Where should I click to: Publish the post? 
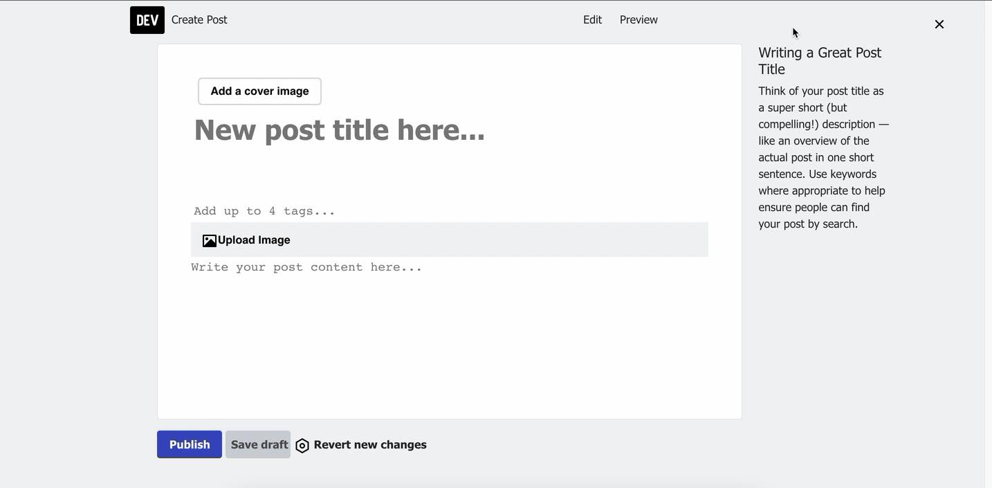pos(190,444)
